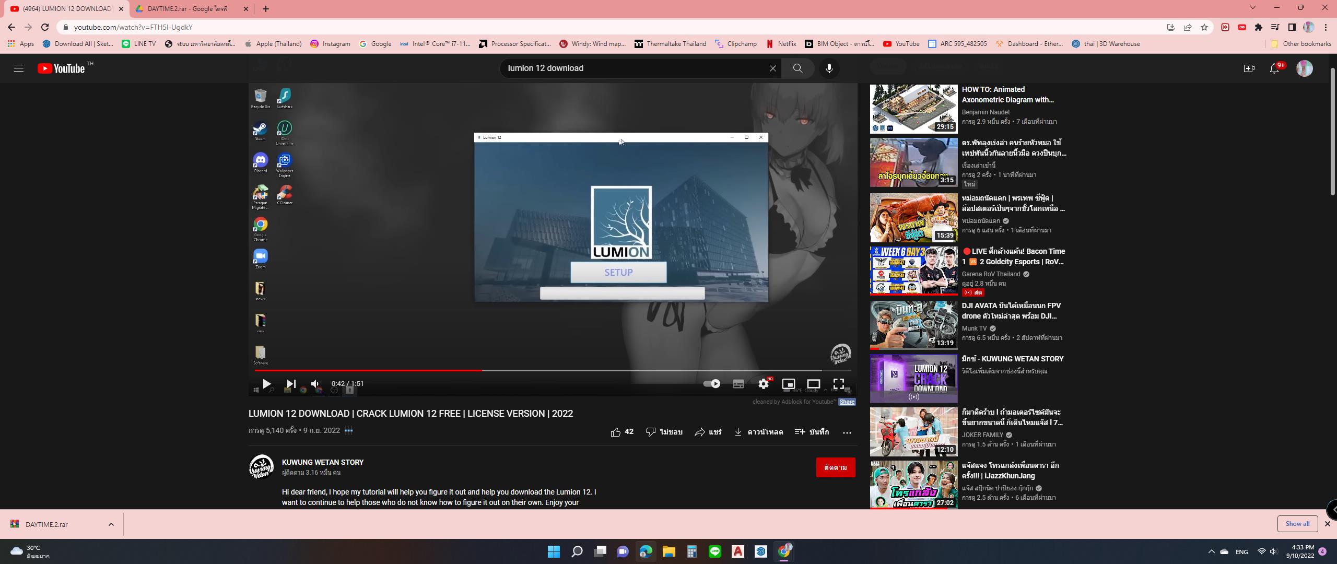1337x564 pixels.
Task: Enter fullscreen mode on video player
Action: [x=838, y=384]
